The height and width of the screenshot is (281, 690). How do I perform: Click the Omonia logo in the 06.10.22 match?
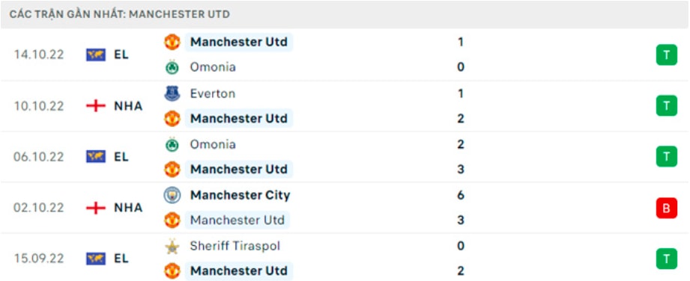pyautogui.click(x=172, y=144)
